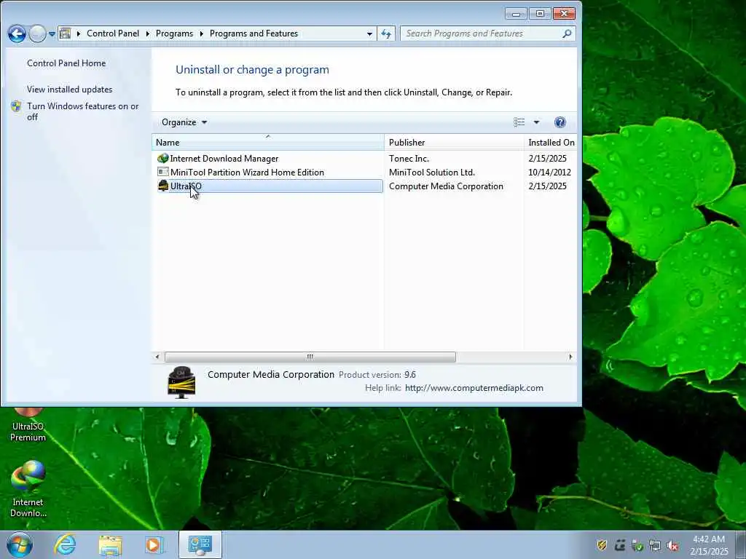This screenshot has height=559, width=746.
Task: Open the Control Panel breadcrumb
Action: click(x=113, y=33)
